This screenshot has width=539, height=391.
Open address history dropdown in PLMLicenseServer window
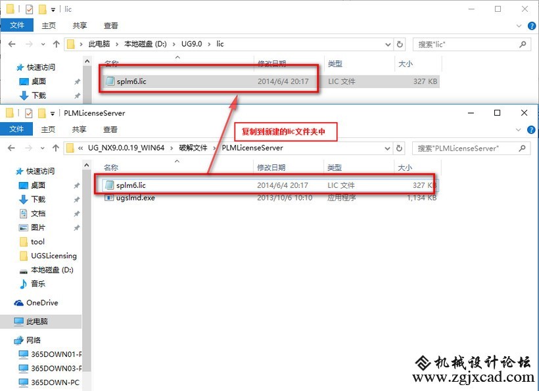point(387,149)
